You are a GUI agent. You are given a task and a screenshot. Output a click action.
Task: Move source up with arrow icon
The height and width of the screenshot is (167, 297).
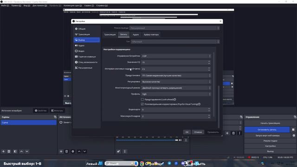(x=79, y=152)
